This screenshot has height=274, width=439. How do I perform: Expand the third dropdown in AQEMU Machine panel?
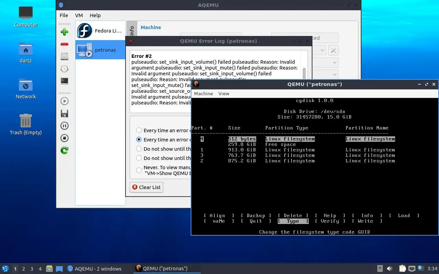point(335,74)
